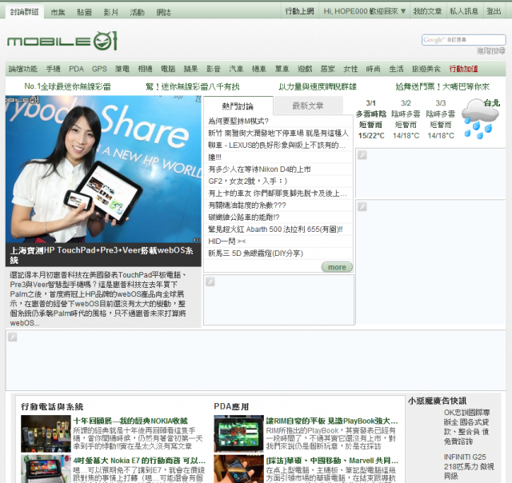Image resolution: width=512 pixels, height=483 pixels.
Task: Open 私人訊息 in the top bar
Action: 464,11
